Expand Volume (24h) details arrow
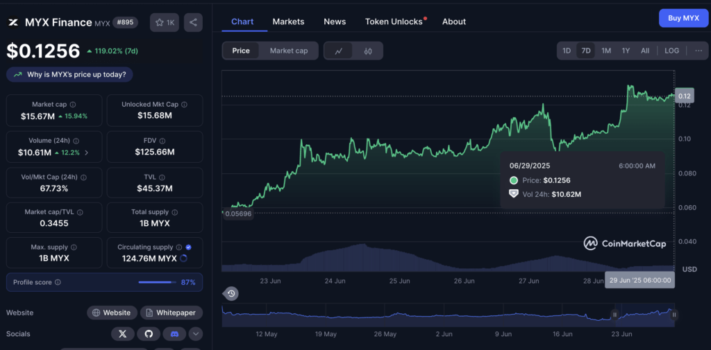 pos(87,152)
